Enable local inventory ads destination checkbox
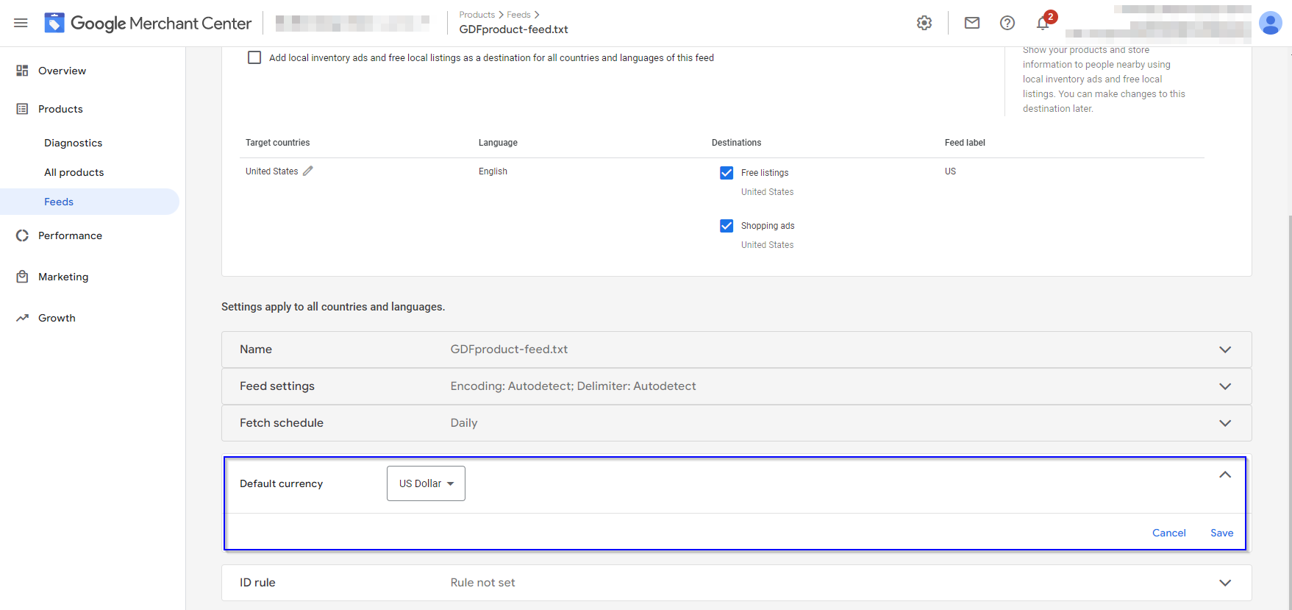The image size is (1292, 610). (x=254, y=57)
